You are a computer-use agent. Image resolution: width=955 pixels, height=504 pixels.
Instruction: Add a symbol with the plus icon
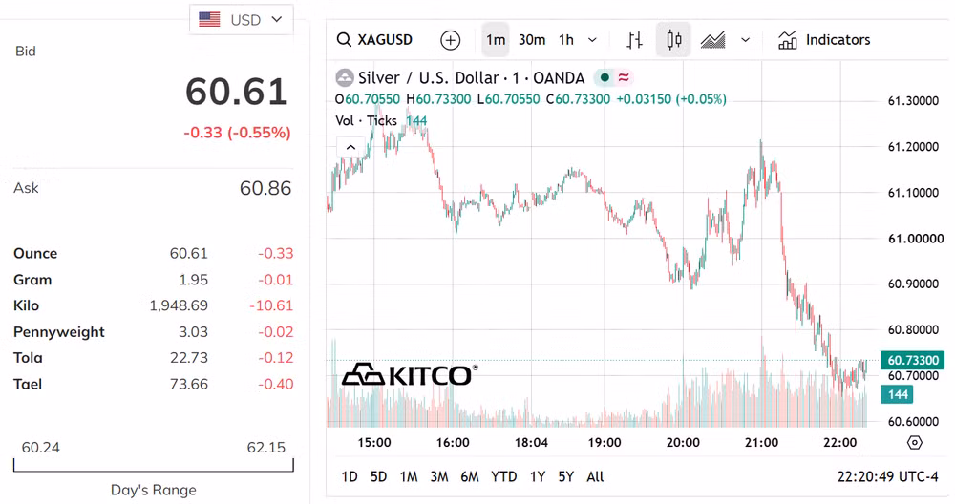450,40
